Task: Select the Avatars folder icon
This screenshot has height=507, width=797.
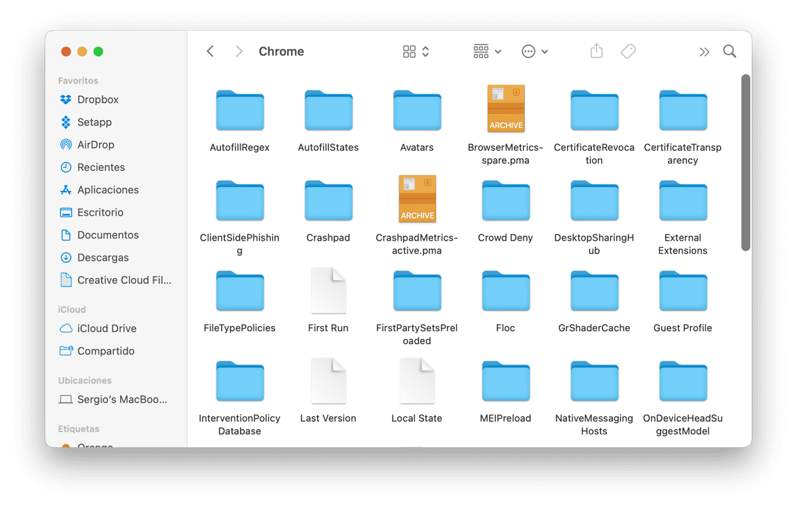Action: point(417,110)
